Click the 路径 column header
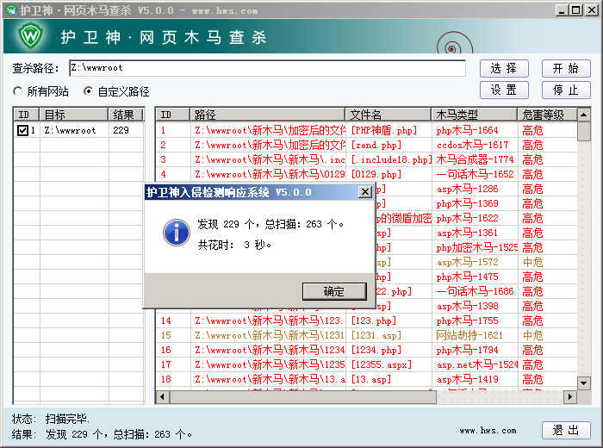603x448 pixels. [x=267, y=115]
